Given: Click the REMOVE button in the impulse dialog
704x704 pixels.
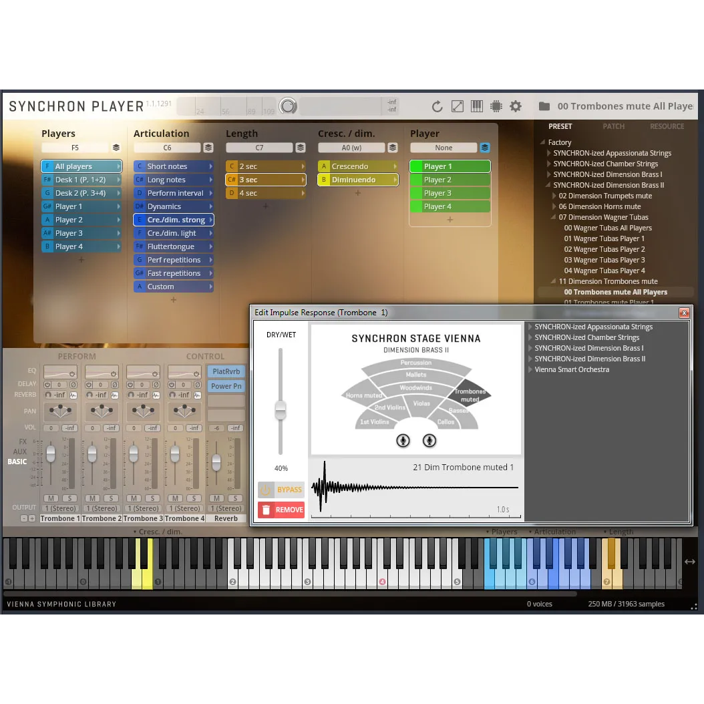Looking at the screenshot, I should coord(286,510).
